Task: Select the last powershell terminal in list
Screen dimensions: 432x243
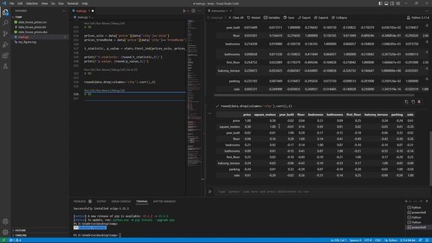Action: 418,227
